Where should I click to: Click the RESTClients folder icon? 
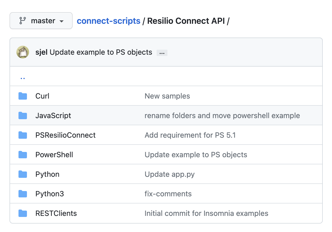click(x=23, y=214)
